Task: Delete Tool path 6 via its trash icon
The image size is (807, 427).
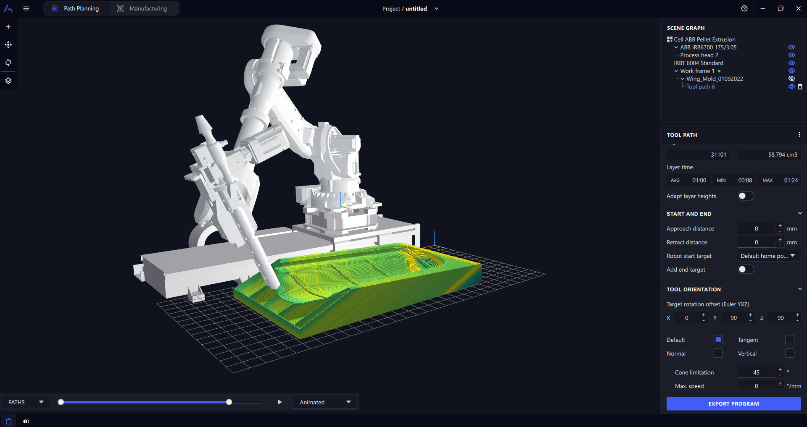Action: coord(800,86)
